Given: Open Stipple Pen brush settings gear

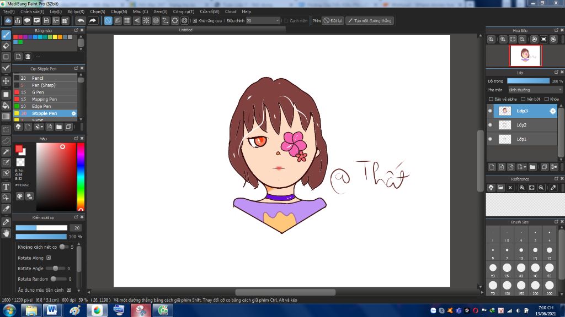Looking at the screenshot, I should (74, 113).
